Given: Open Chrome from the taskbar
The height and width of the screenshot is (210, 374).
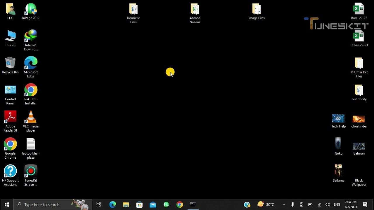Looking at the screenshot, I should (180, 204).
